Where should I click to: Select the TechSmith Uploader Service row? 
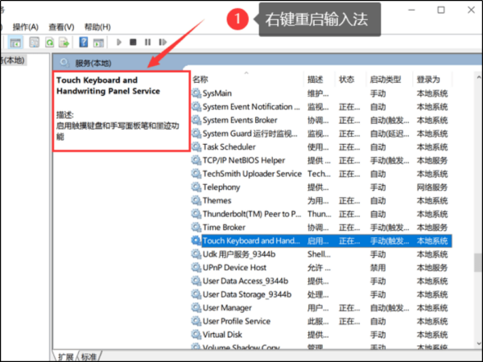[x=321, y=174]
